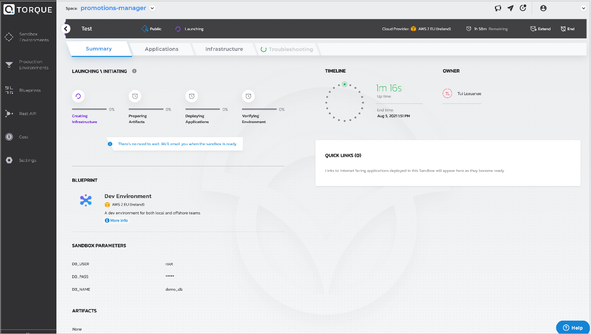Click More info under Dev Environment blueprint
Viewport: 591px width, 334px height.
pyautogui.click(x=116, y=220)
